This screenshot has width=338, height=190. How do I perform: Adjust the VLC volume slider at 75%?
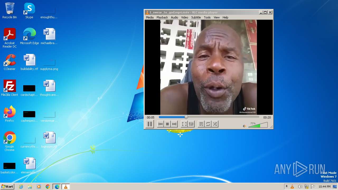coord(258,125)
